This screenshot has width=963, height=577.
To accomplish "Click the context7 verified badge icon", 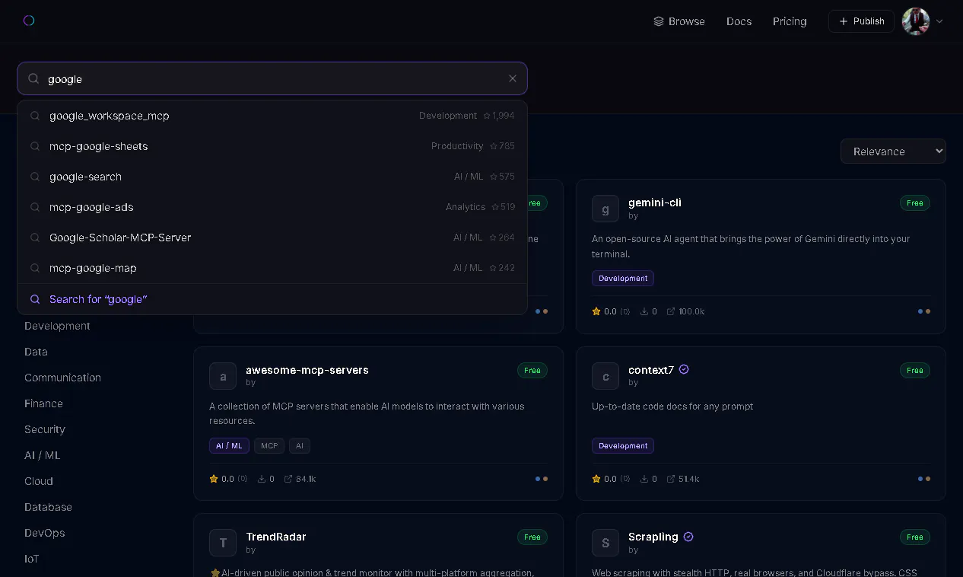I will (x=684, y=369).
